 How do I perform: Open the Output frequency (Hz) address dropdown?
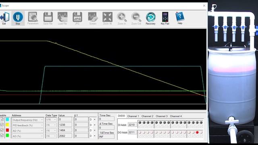click(x=28, y=120)
